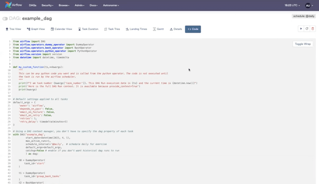Select the Code tab

pos(193,29)
